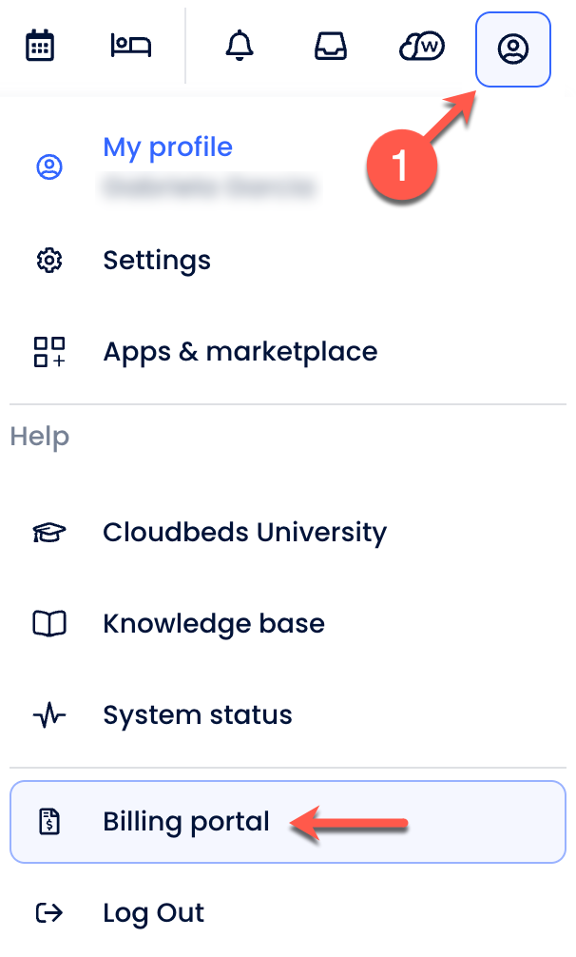Click the graduation cap icon
The width and height of the screenshot is (576, 957).
click(48, 533)
